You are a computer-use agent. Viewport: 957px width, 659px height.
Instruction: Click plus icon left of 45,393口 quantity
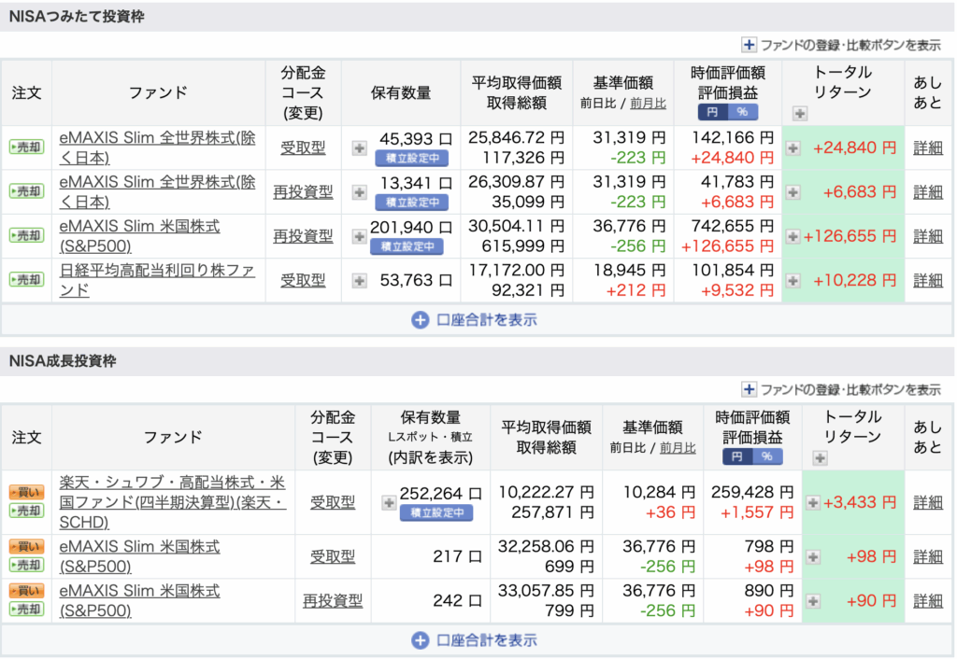tap(359, 147)
